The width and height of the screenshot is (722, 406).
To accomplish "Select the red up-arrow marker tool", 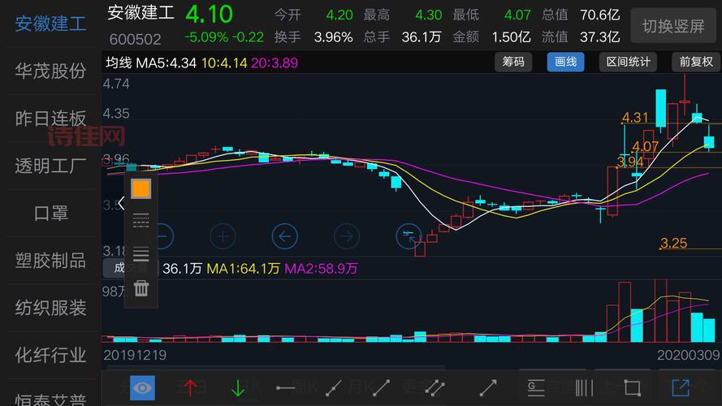I will tap(190, 388).
